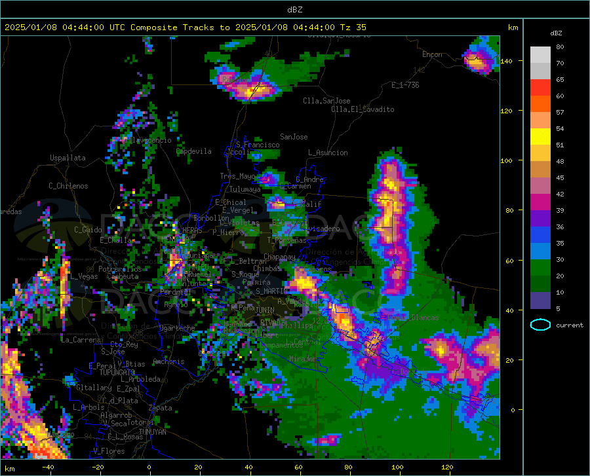
Task: Click the 'La_Carrera' map label
Action: [x=81, y=340]
